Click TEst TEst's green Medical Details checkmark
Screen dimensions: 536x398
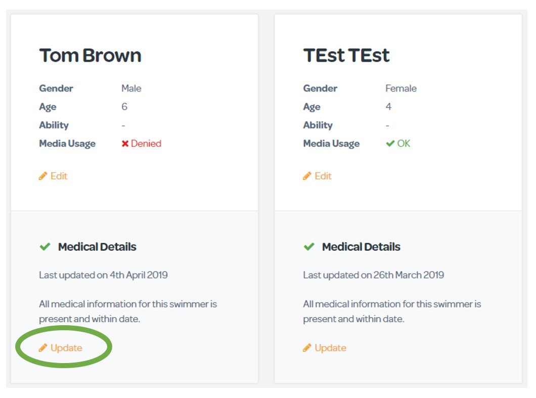point(309,247)
